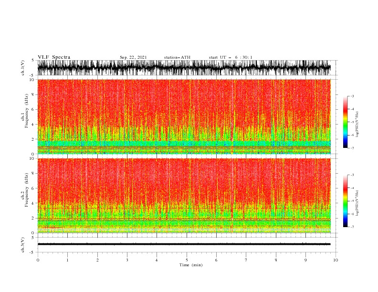Click time axis tick label "10"

point(336,260)
